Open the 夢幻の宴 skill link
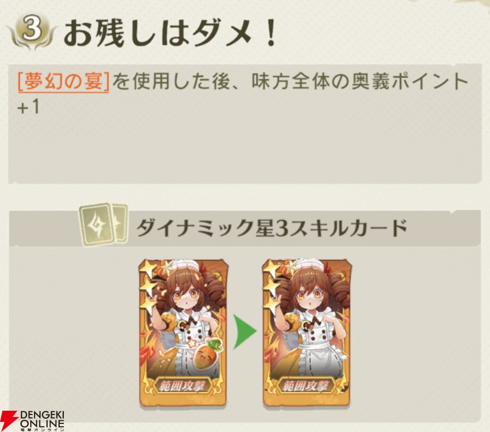Screen dimensions: 490x432 tap(63, 82)
